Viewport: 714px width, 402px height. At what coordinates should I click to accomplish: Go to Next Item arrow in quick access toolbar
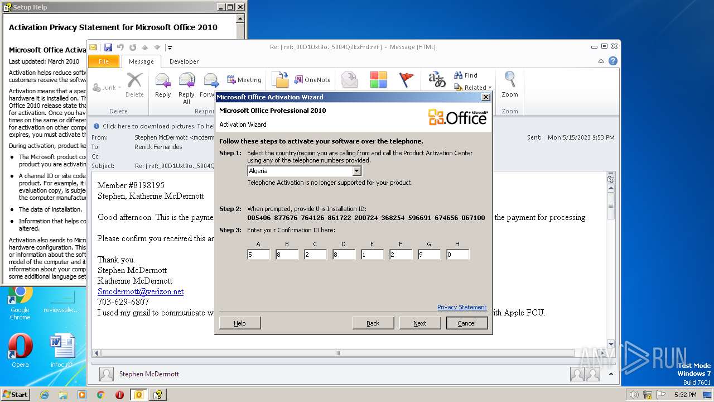tap(157, 47)
